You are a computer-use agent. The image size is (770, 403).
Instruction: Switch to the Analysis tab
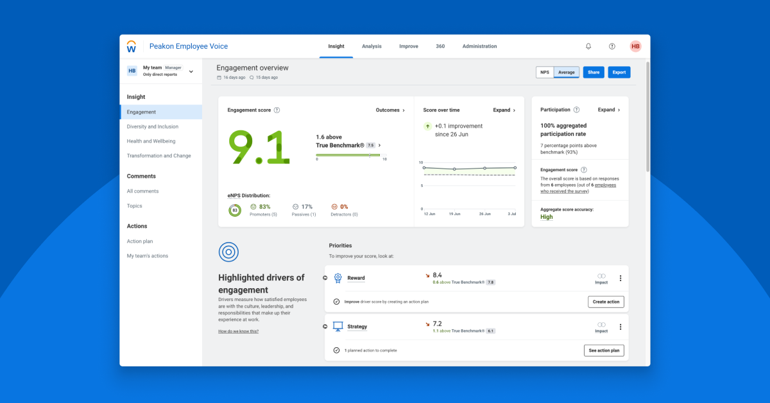372,46
